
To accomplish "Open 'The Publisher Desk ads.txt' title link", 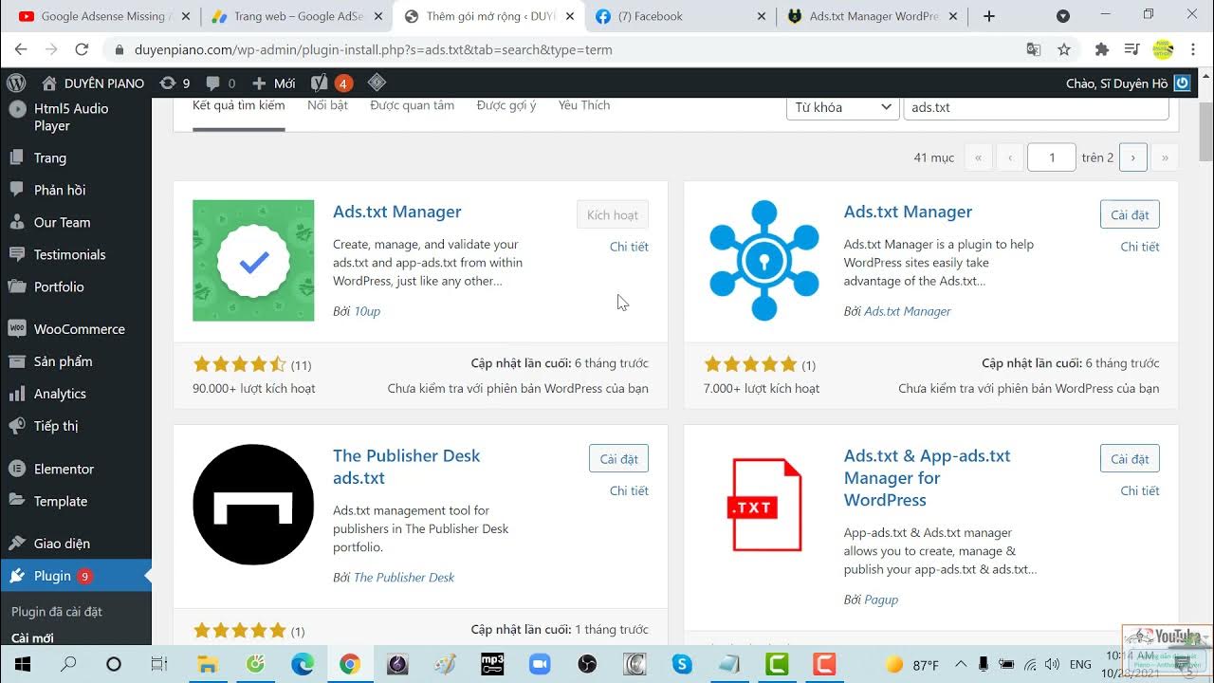I will pos(406,467).
